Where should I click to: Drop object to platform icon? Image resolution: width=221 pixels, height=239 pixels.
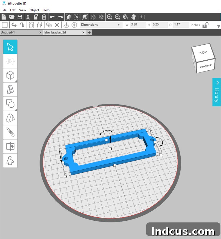tap(66, 25)
